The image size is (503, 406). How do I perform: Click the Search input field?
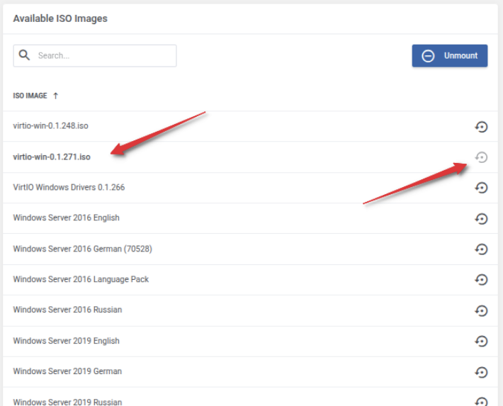point(95,56)
